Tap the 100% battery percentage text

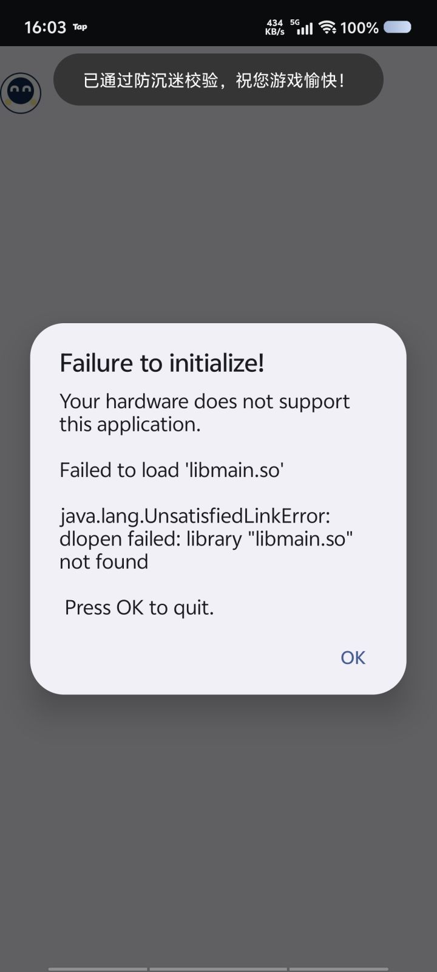coord(359,27)
